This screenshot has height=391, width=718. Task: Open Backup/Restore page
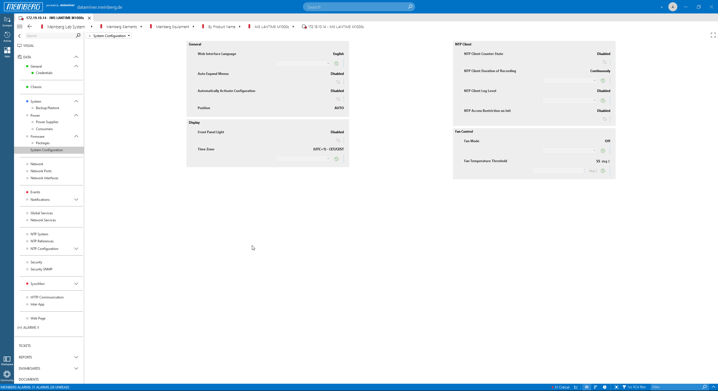click(47, 108)
